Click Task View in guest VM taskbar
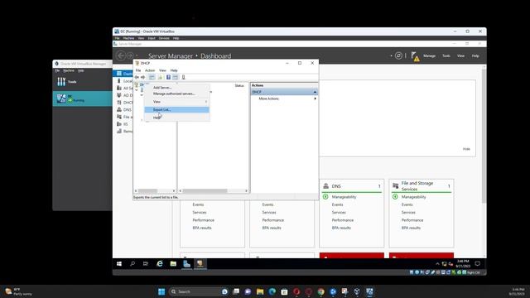 (146, 264)
